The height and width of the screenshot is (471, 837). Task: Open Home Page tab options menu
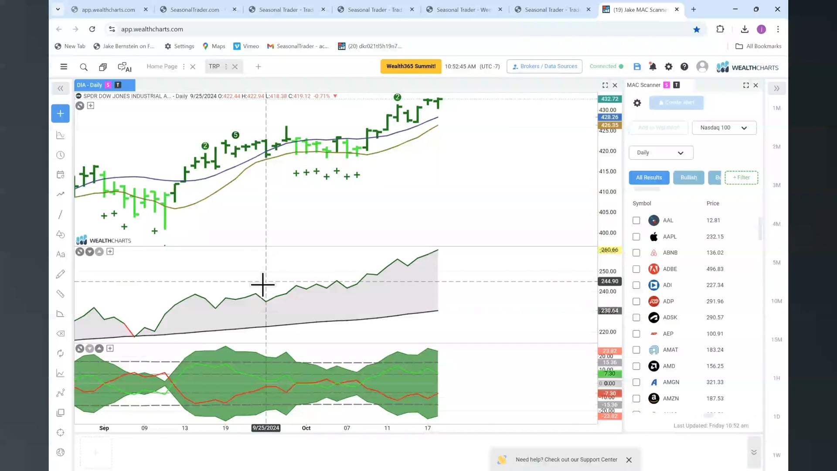(184, 67)
